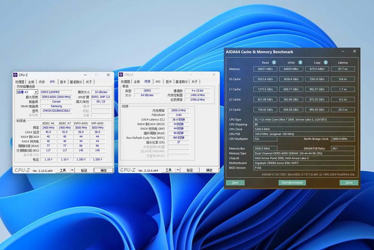Open the 显卡 tab in middle CPU-Z window

[169, 82]
